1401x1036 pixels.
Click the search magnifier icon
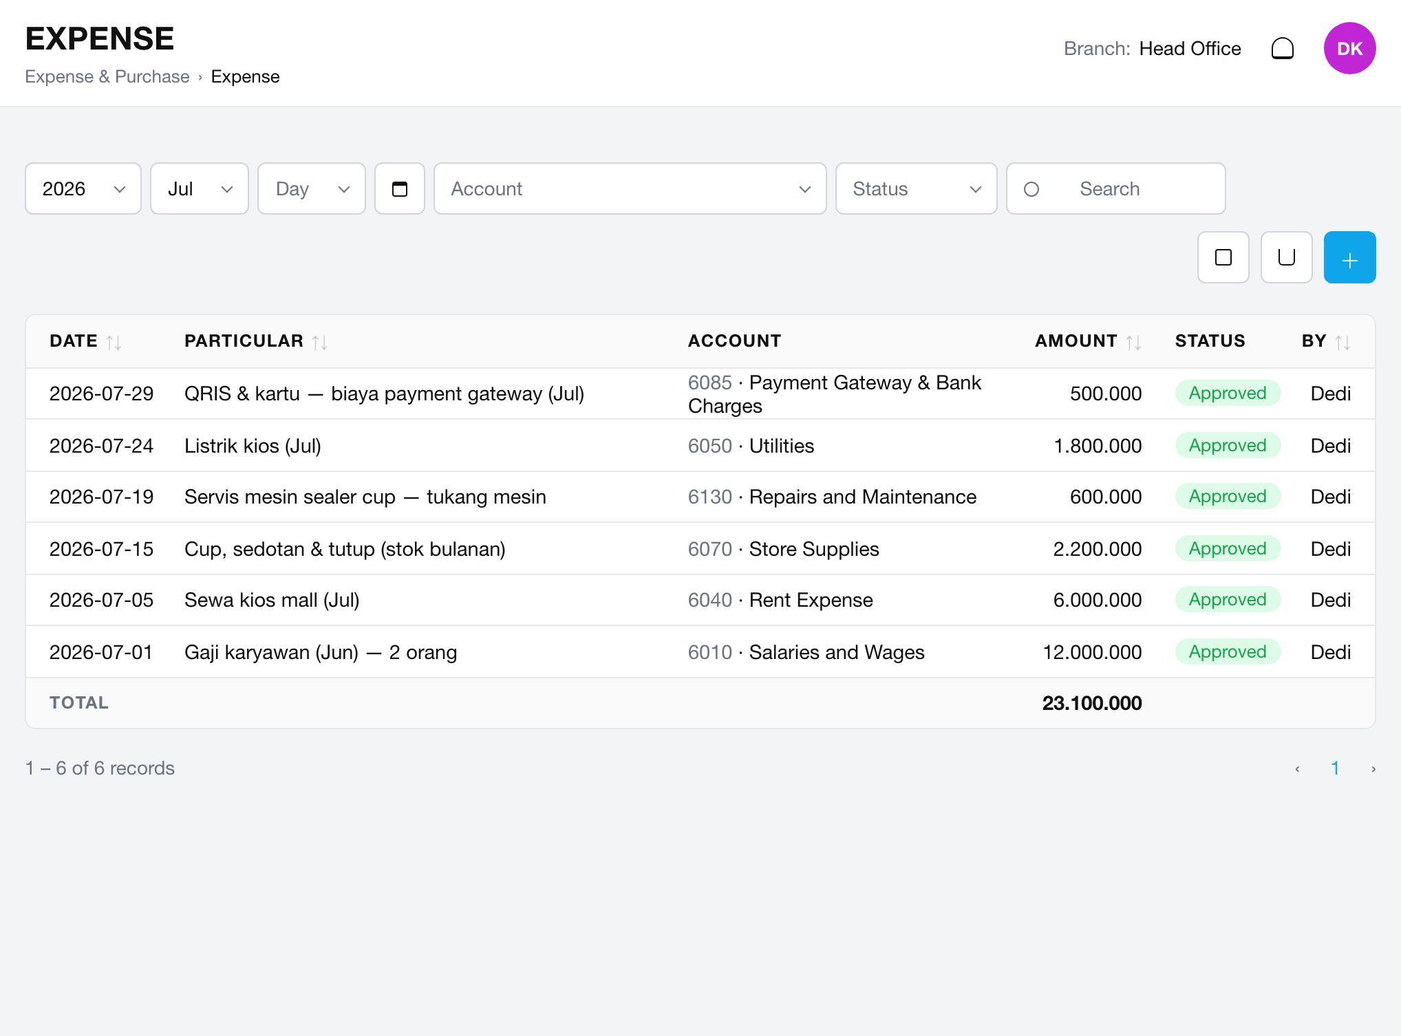tap(1031, 188)
